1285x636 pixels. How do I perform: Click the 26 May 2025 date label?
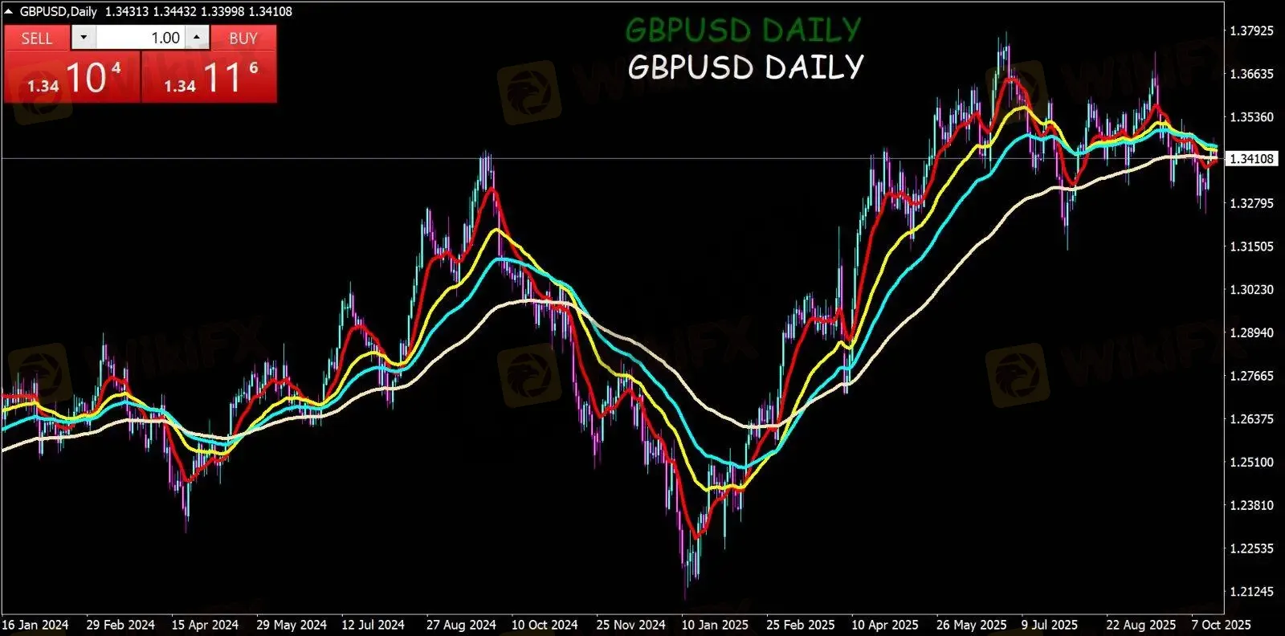click(971, 625)
